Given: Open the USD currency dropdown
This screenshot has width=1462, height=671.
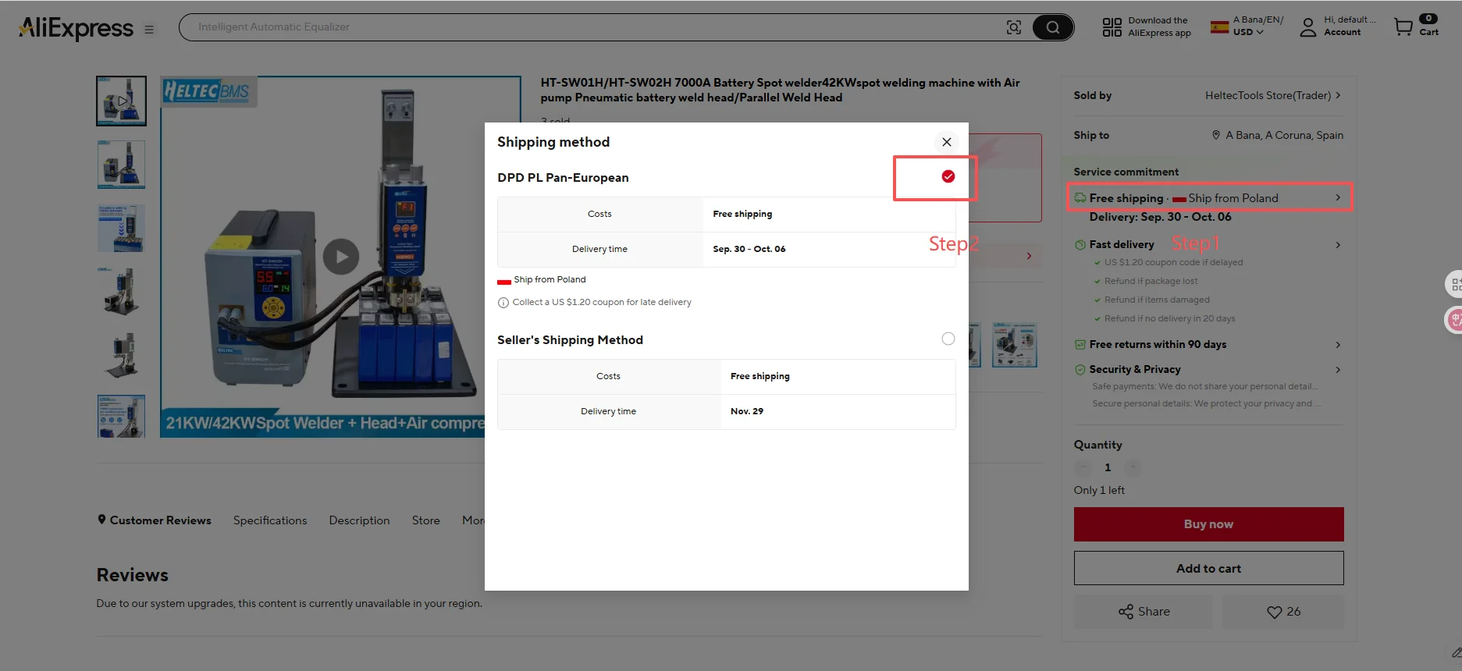Looking at the screenshot, I should [x=1248, y=32].
